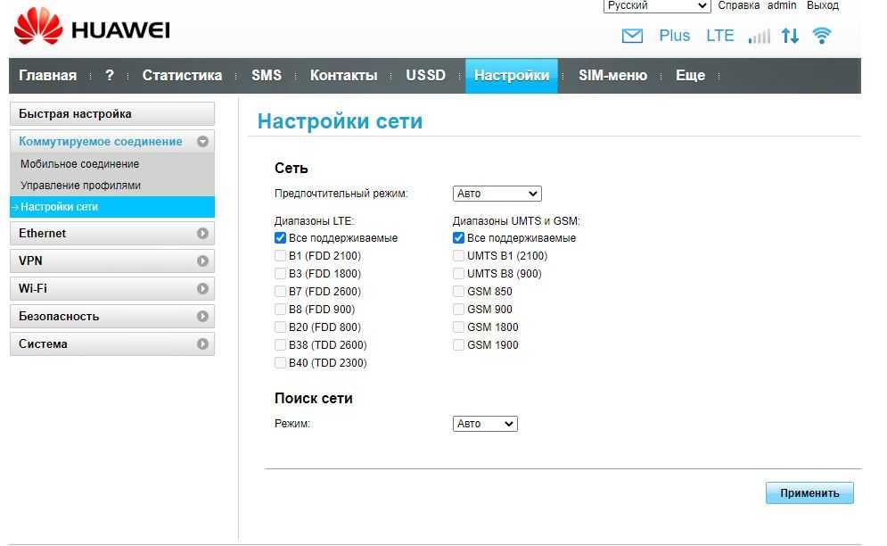Click the Диапазоны UMTS и GSM label
Viewport: 887px width, 546px height.
coord(516,221)
